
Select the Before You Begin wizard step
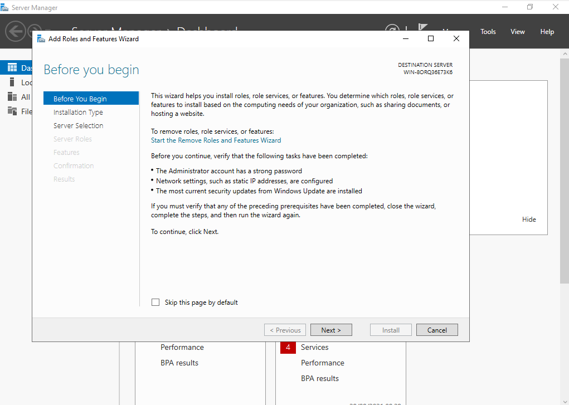(x=91, y=99)
